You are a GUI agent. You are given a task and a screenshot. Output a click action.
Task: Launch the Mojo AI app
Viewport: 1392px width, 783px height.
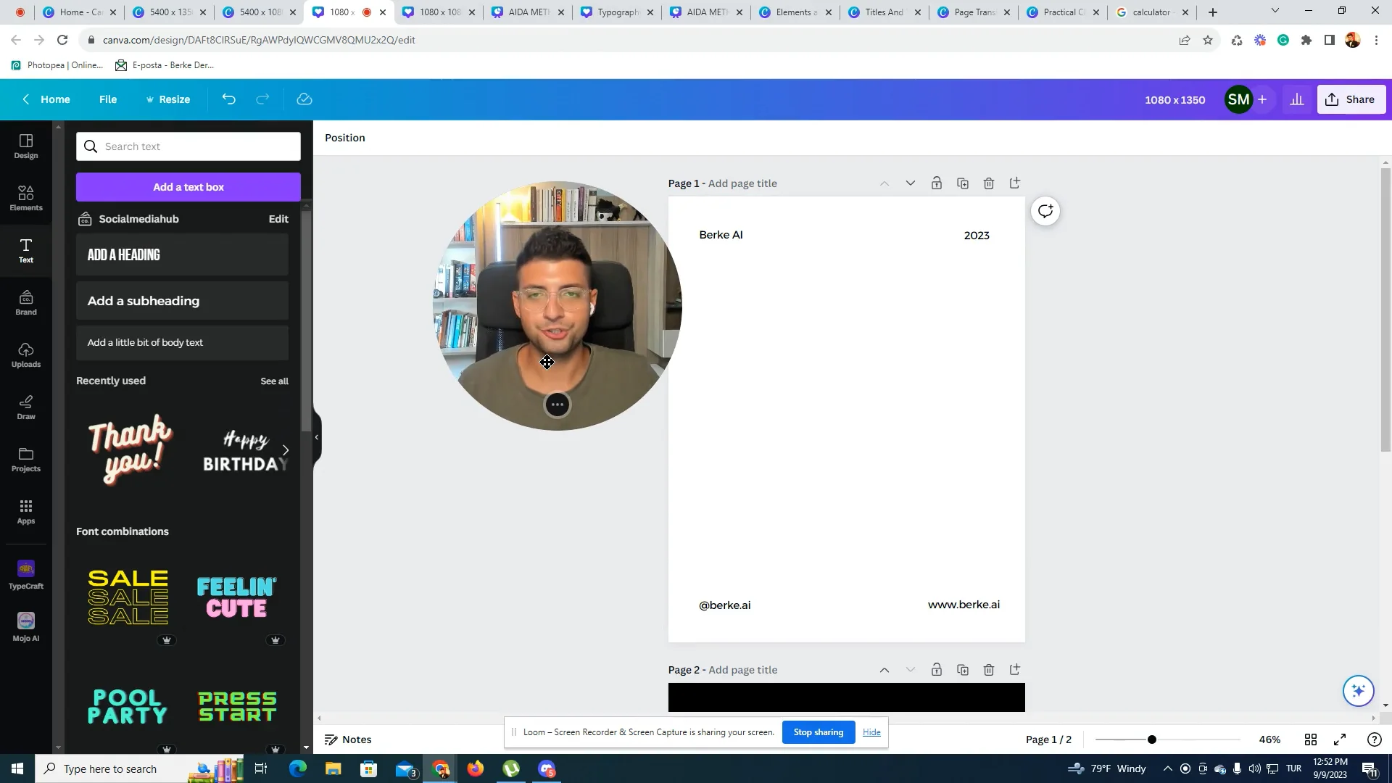coord(26,626)
